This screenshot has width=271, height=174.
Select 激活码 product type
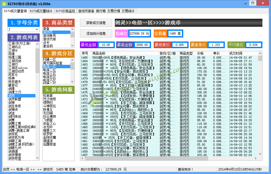57,46
